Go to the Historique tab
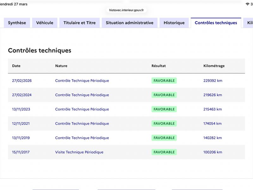Screen dimensions: 253x190 coord(174,23)
